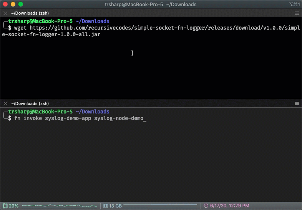Screen dimensions: 302x210
Task: Close the lower ~/Downloads (zsh) pane
Action: (x=5, y=103)
